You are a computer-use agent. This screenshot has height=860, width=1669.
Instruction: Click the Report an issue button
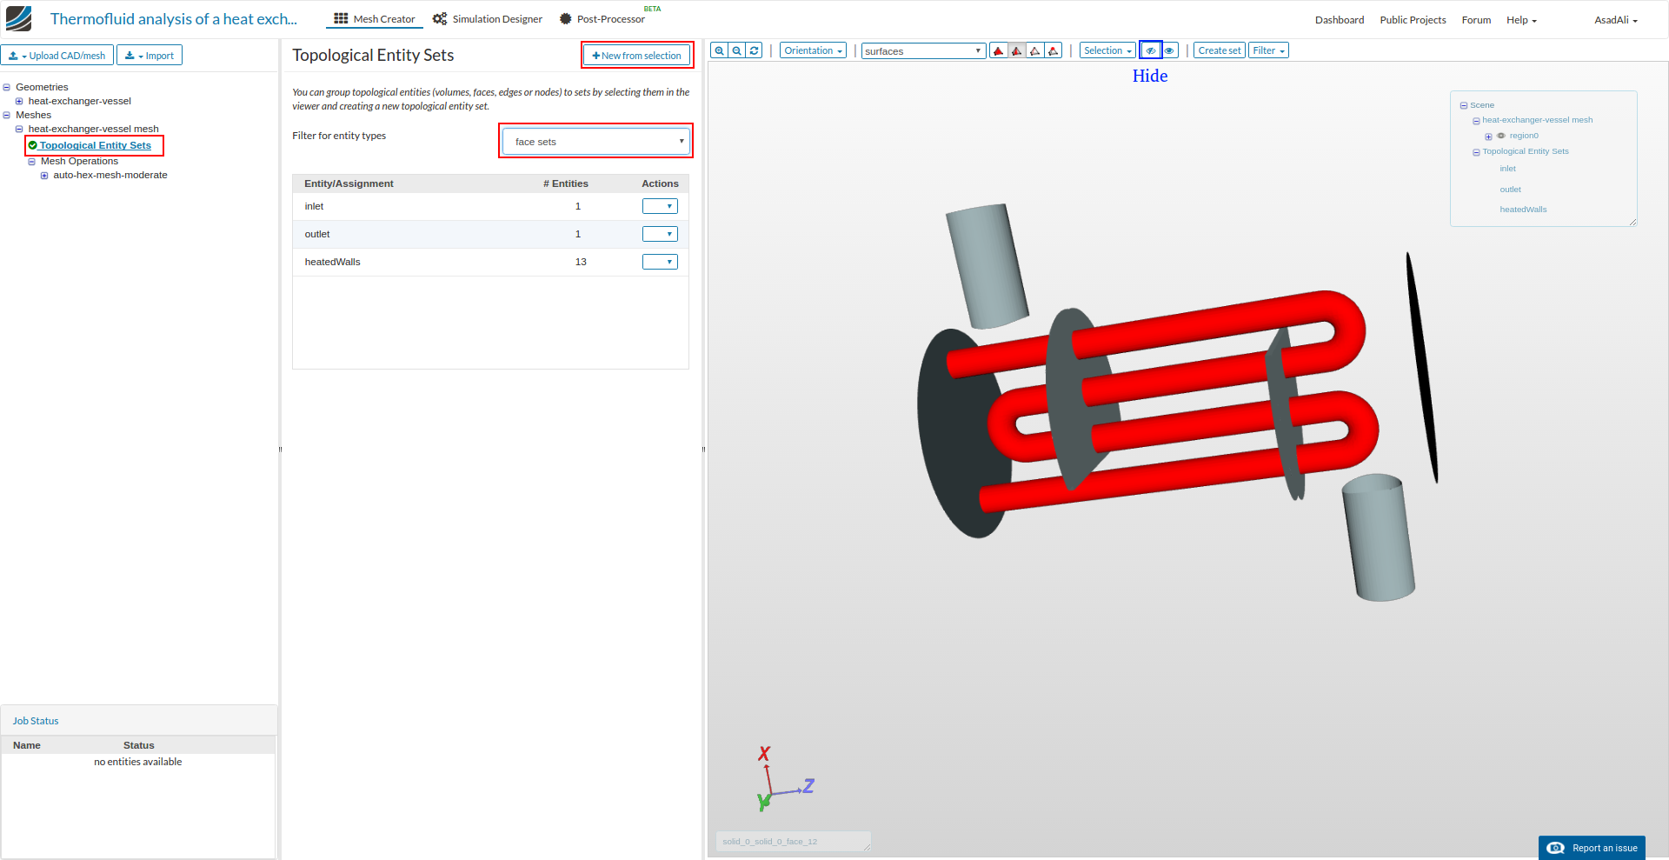coord(1591,848)
